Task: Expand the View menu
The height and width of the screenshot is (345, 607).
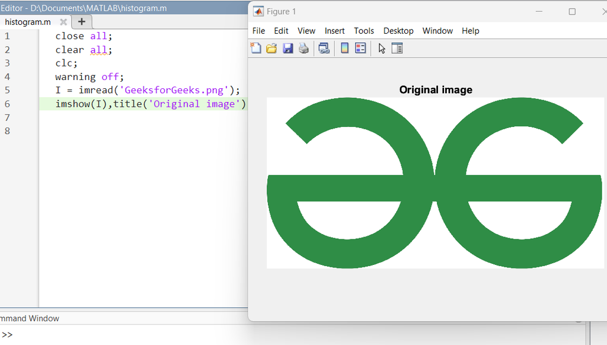Action: click(306, 31)
